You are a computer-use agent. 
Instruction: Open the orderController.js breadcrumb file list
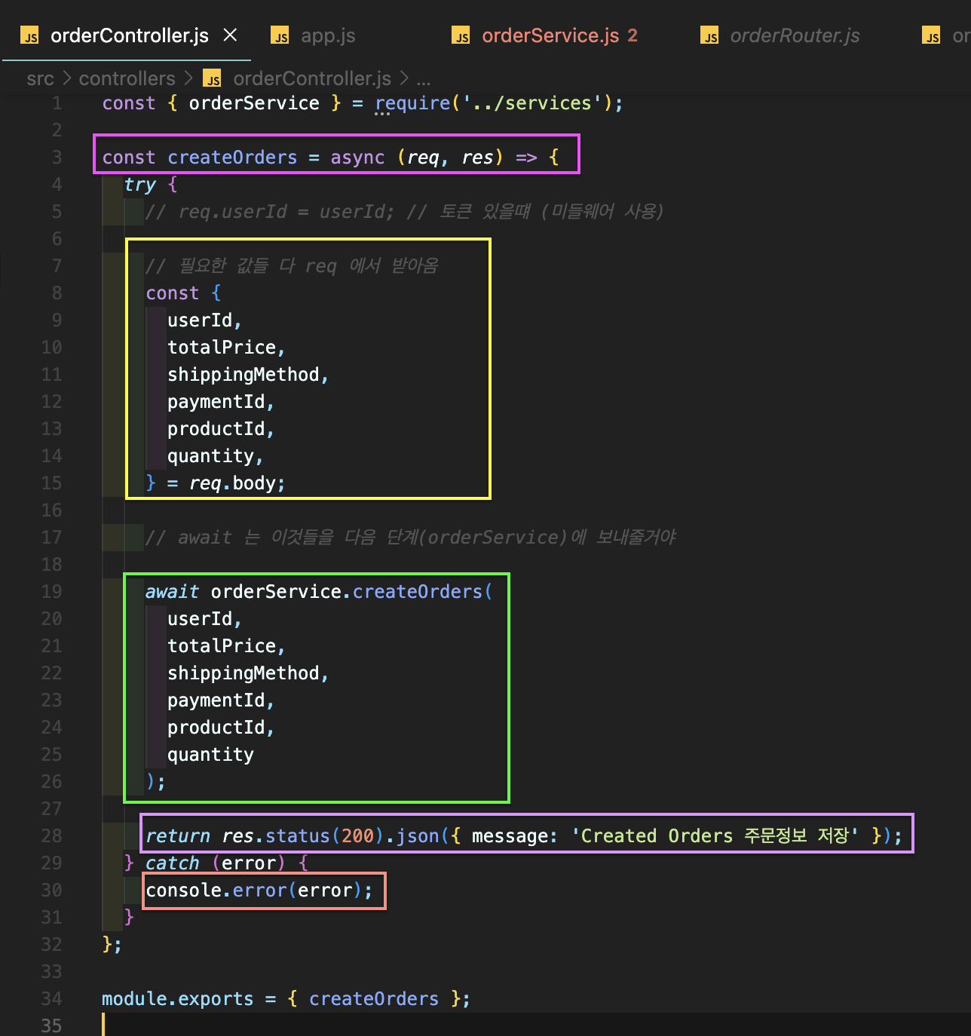click(x=312, y=78)
